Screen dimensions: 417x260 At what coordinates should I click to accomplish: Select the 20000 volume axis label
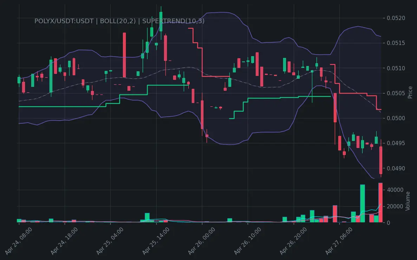tap(395, 206)
